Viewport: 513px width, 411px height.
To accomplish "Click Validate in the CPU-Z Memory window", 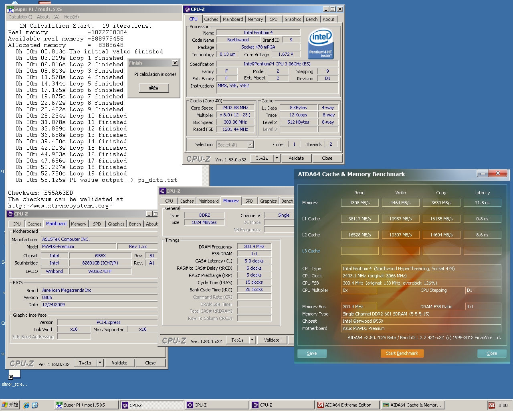I will [272, 340].
